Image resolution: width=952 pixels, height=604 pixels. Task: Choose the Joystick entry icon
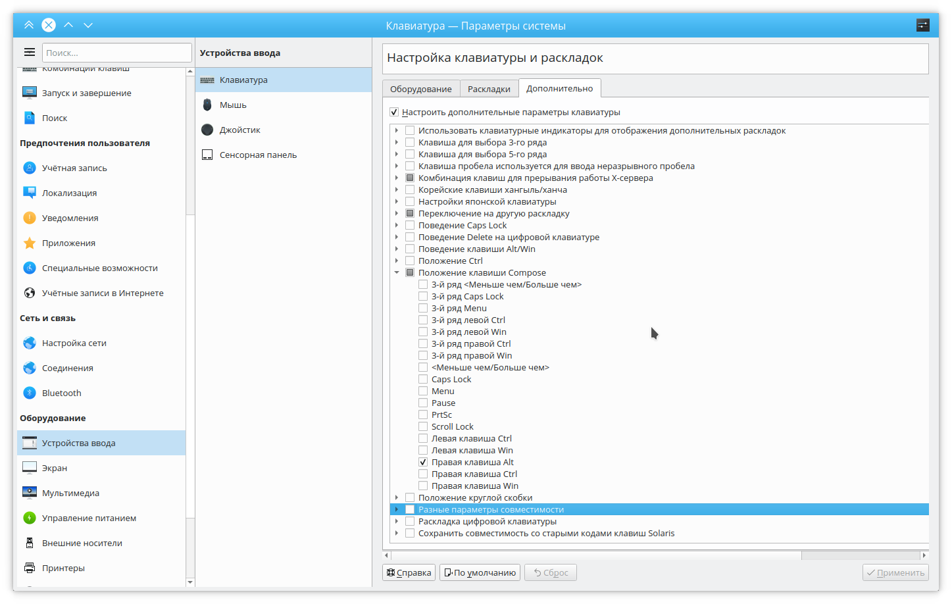[207, 130]
